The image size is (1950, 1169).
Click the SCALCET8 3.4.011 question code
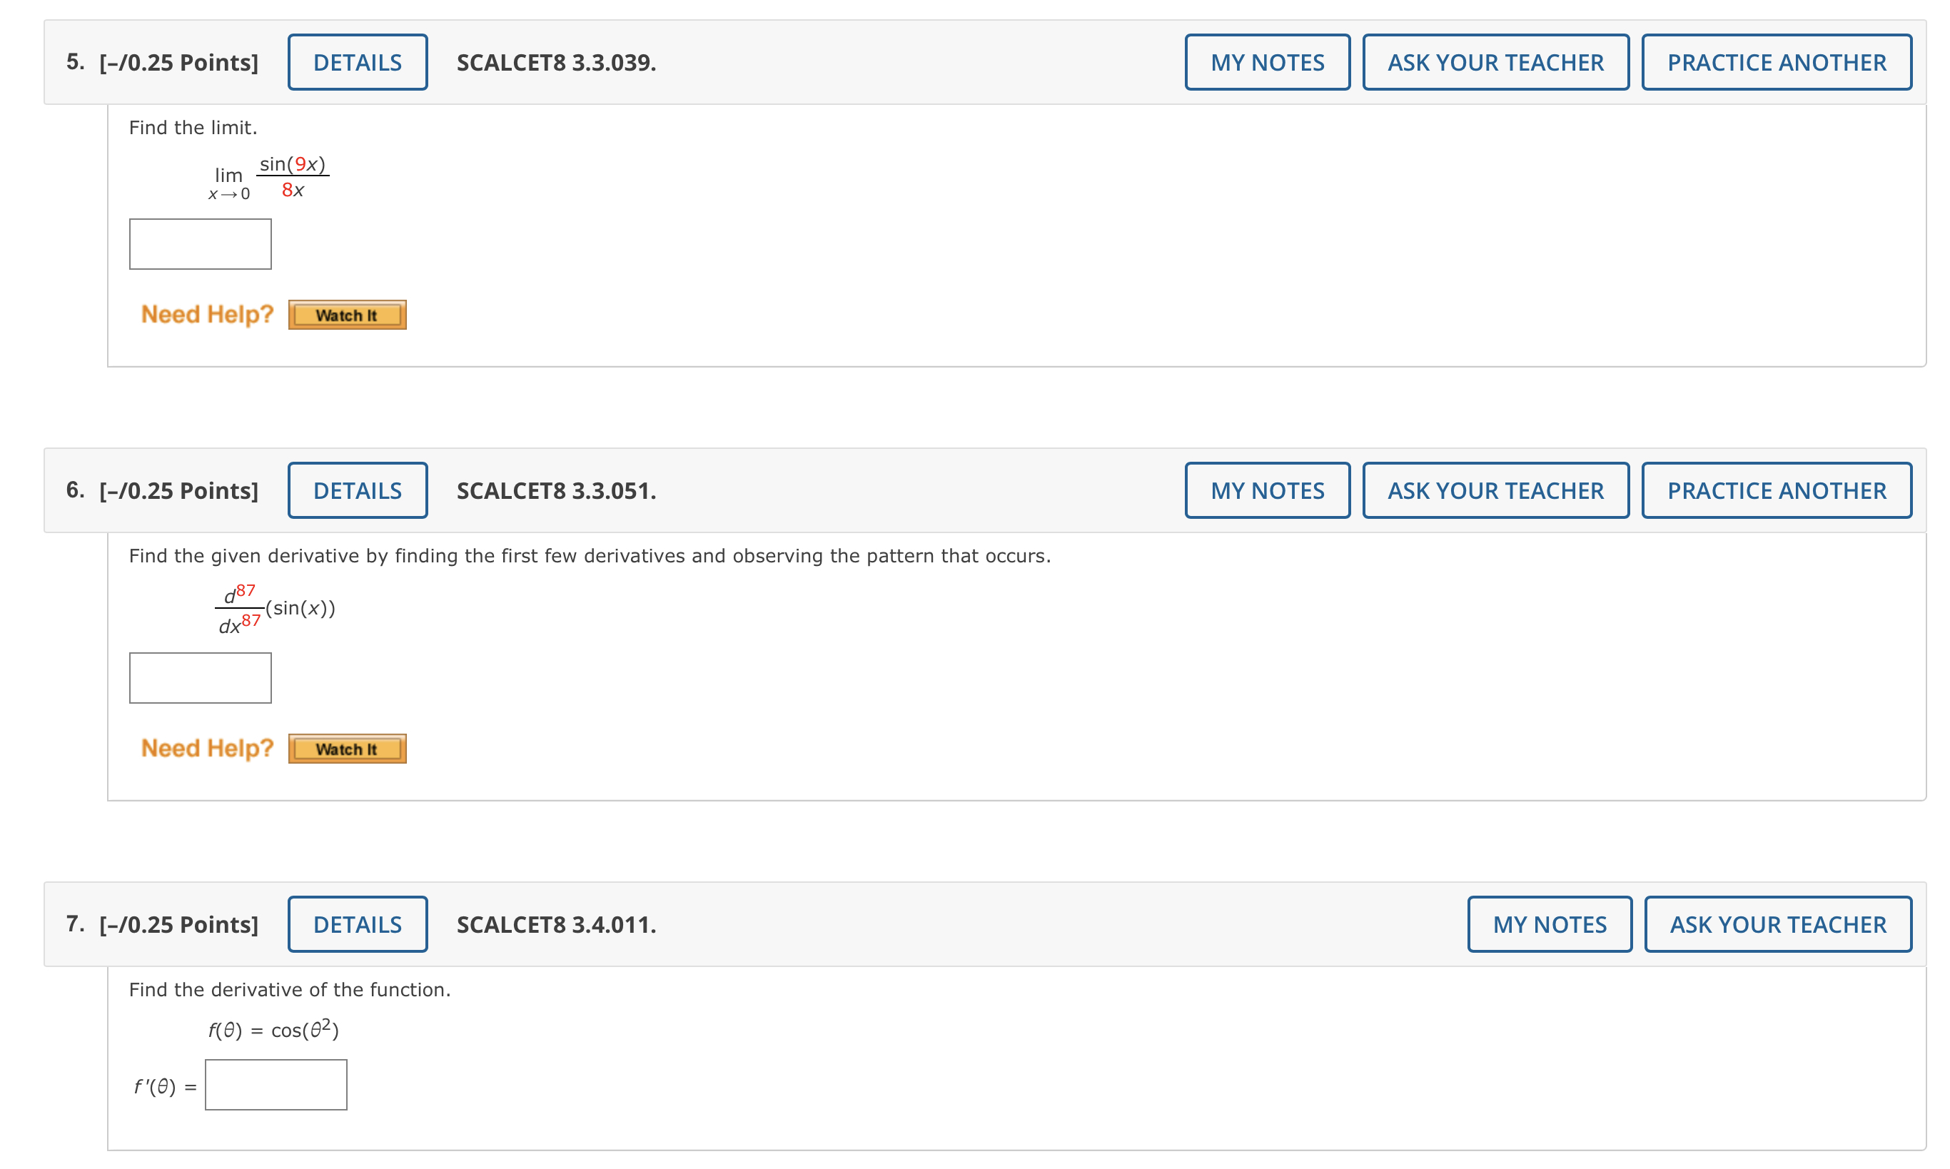click(x=555, y=924)
